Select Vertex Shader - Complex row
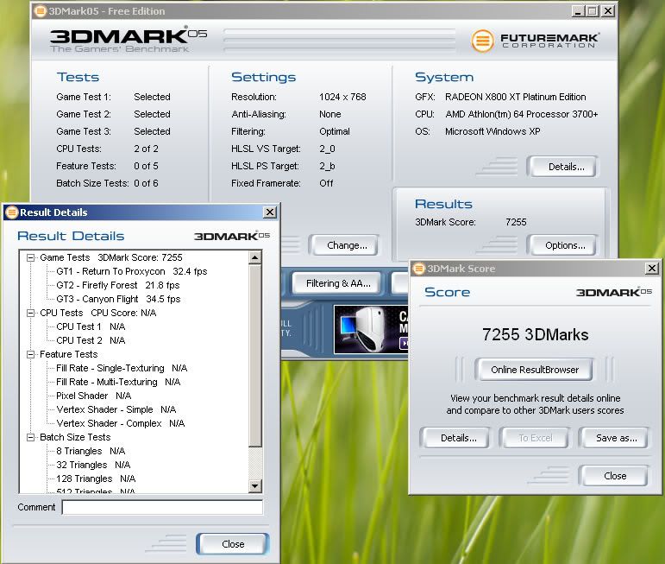This screenshot has height=564, width=665. pos(121,423)
